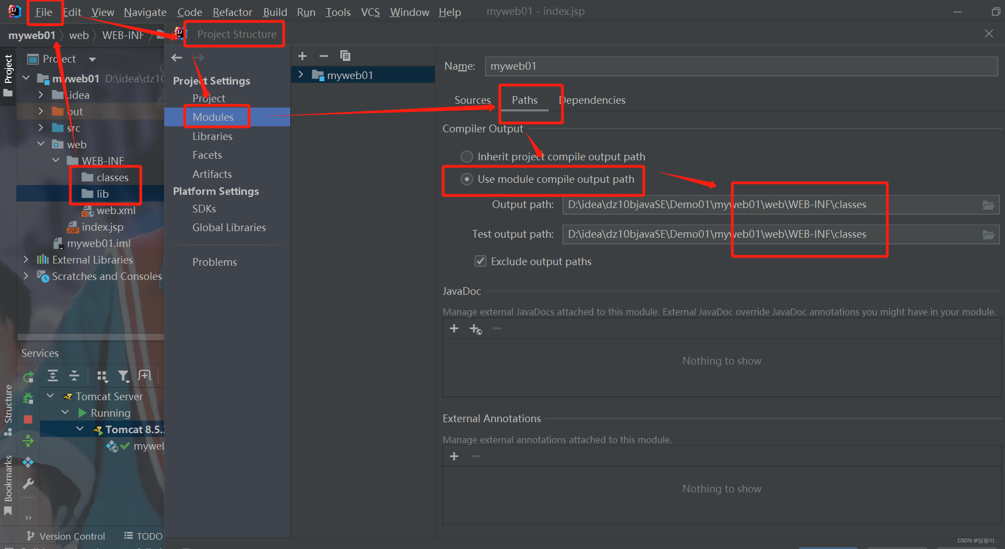Click the module Name field

tap(741, 66)
